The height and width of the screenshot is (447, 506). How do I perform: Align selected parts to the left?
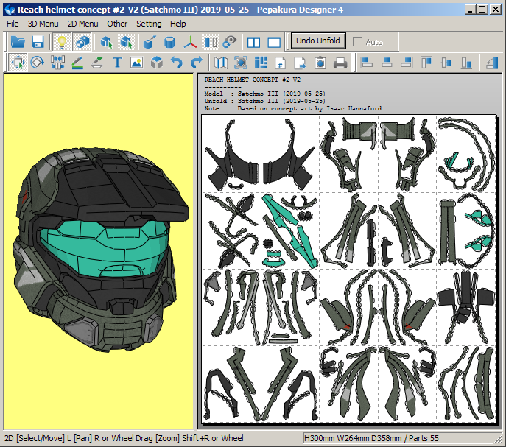(x=367, y=63)
